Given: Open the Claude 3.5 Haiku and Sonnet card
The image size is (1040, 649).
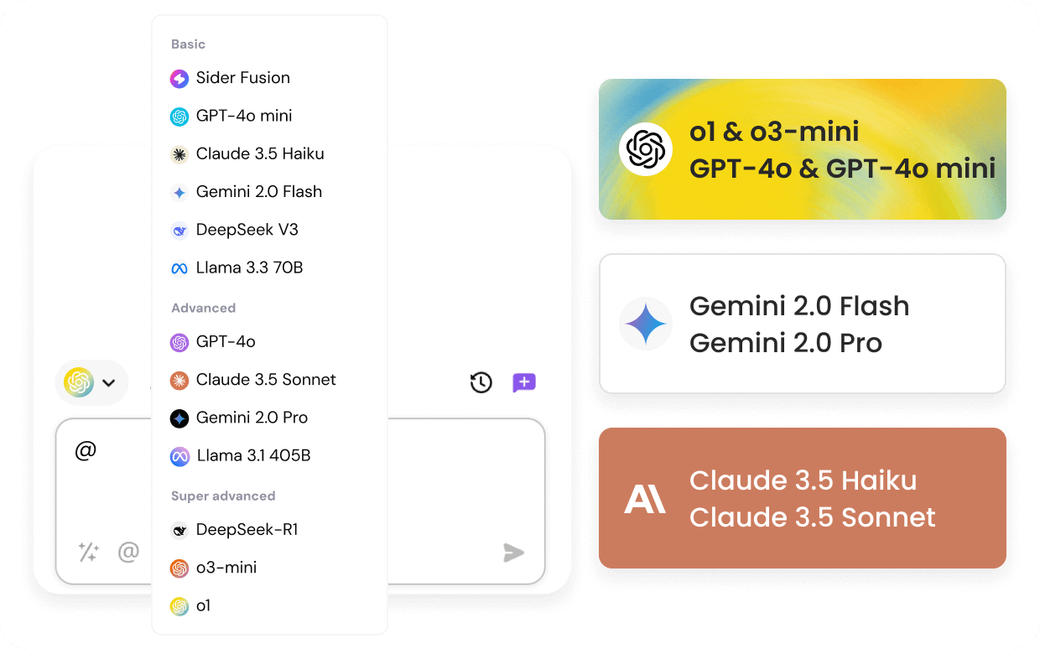Looking at the screenshot, I should point(802,498).
